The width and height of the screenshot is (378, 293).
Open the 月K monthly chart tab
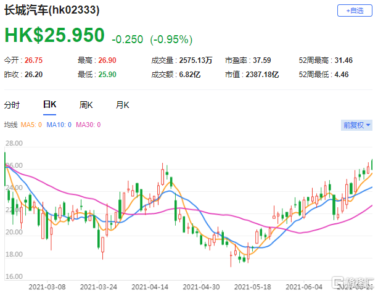[x=123, y=105]
